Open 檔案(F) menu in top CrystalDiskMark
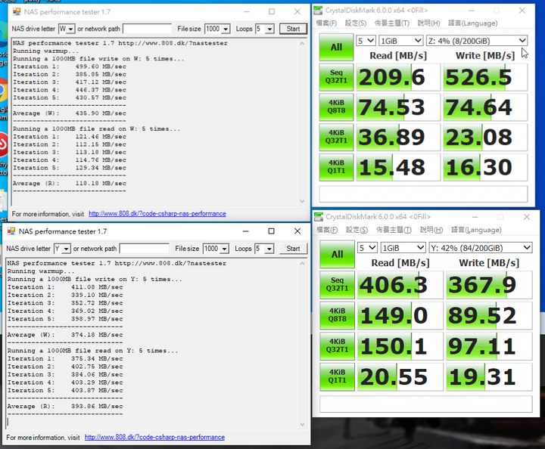The image size is (545, 449). coord(326,23)
